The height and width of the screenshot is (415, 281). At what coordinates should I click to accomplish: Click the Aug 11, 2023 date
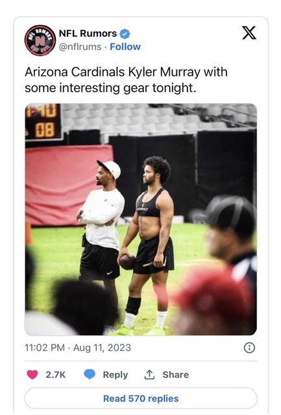pos(102,348)
